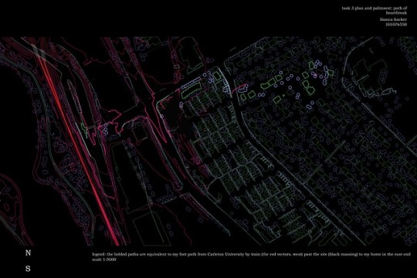Click the words 'east end' in the caption

[402, 254]
